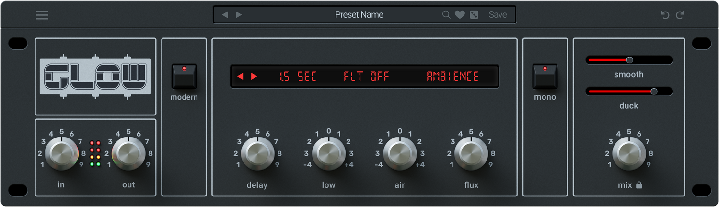This screenshot has height=207, width=719.
Task: Select previous program on red LED display
Action: pyautogui.click(x=240, y=76)
